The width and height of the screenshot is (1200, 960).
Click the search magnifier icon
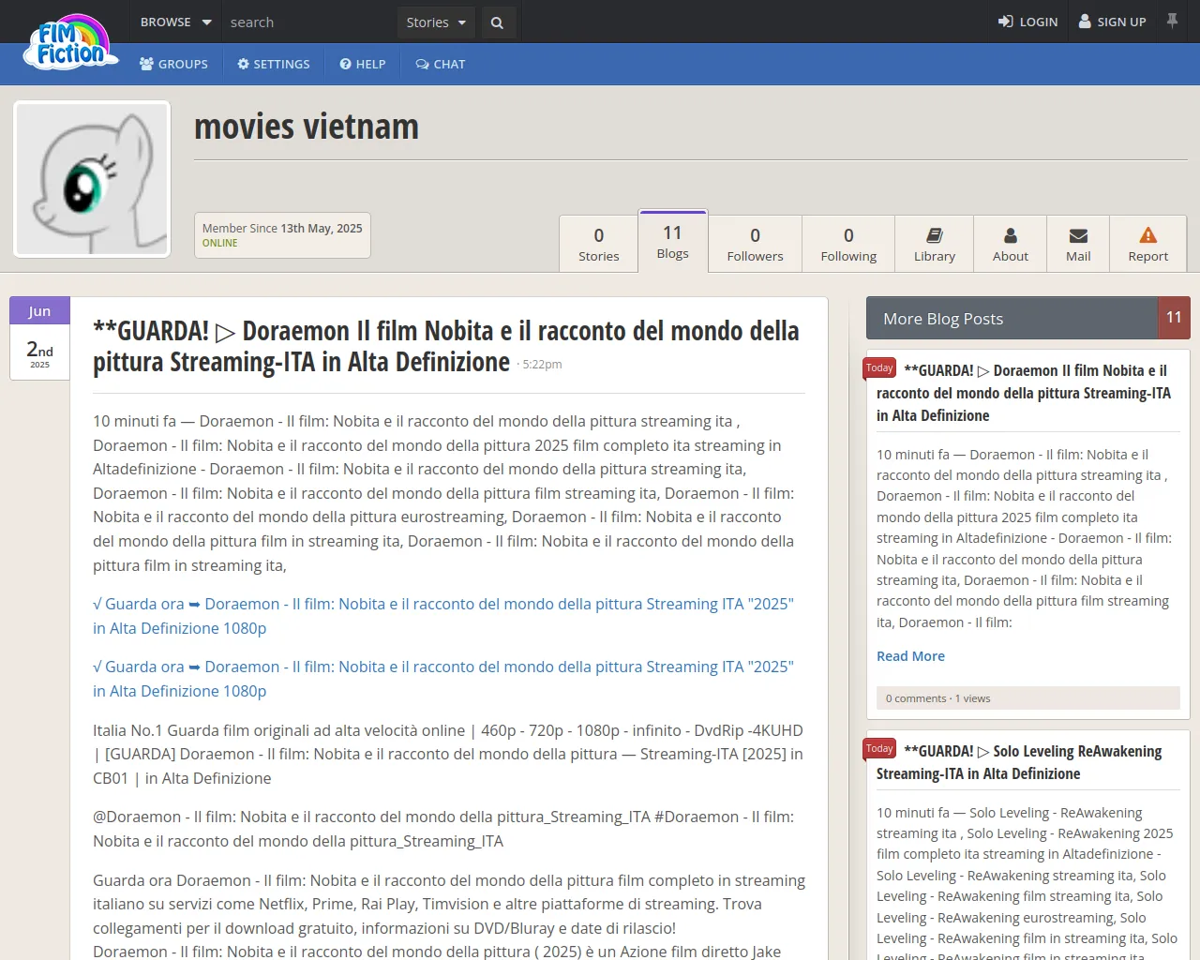[x=497, y=22]
